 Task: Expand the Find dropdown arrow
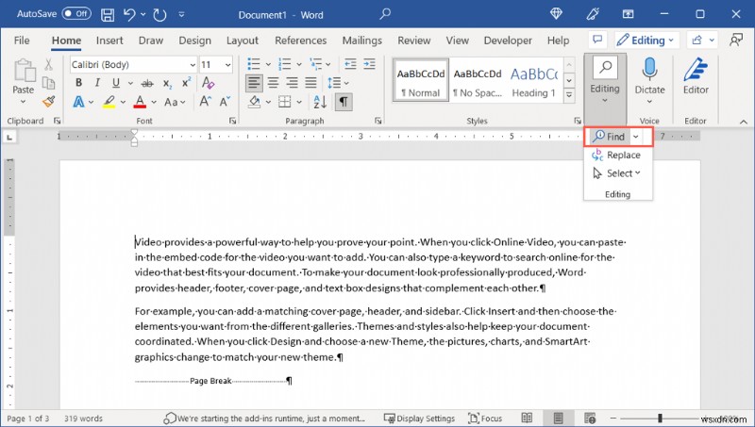point(635,137)
